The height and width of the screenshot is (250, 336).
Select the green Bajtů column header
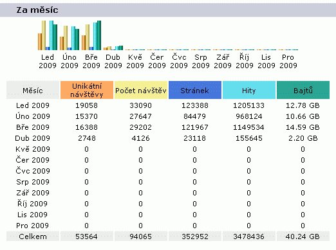[x=303, y=90]
